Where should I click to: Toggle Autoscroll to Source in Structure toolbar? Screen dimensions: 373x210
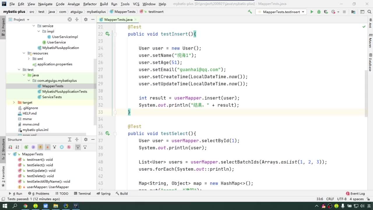(x=78, y=147)
